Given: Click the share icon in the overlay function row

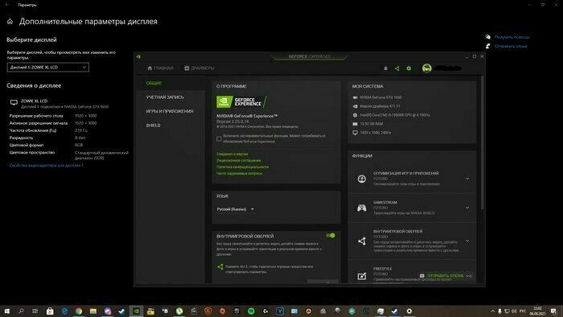Looking at the screenshot, I should click(x=362, y=241).
